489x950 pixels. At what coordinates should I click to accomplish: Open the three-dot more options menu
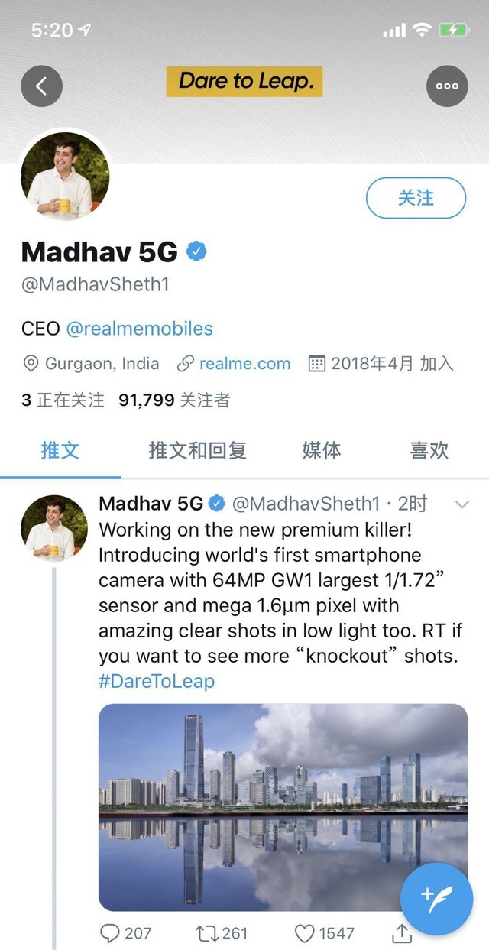click(x=447, y=86)
